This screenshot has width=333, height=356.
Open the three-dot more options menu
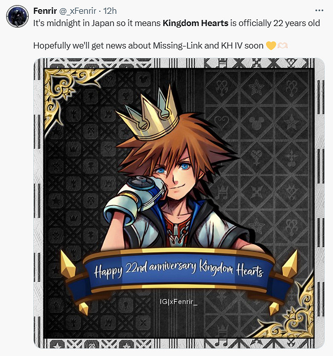point(319,10)
